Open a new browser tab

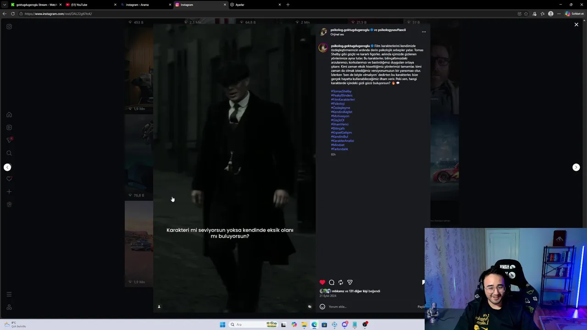pyautogui.click(x=288, y=5)
